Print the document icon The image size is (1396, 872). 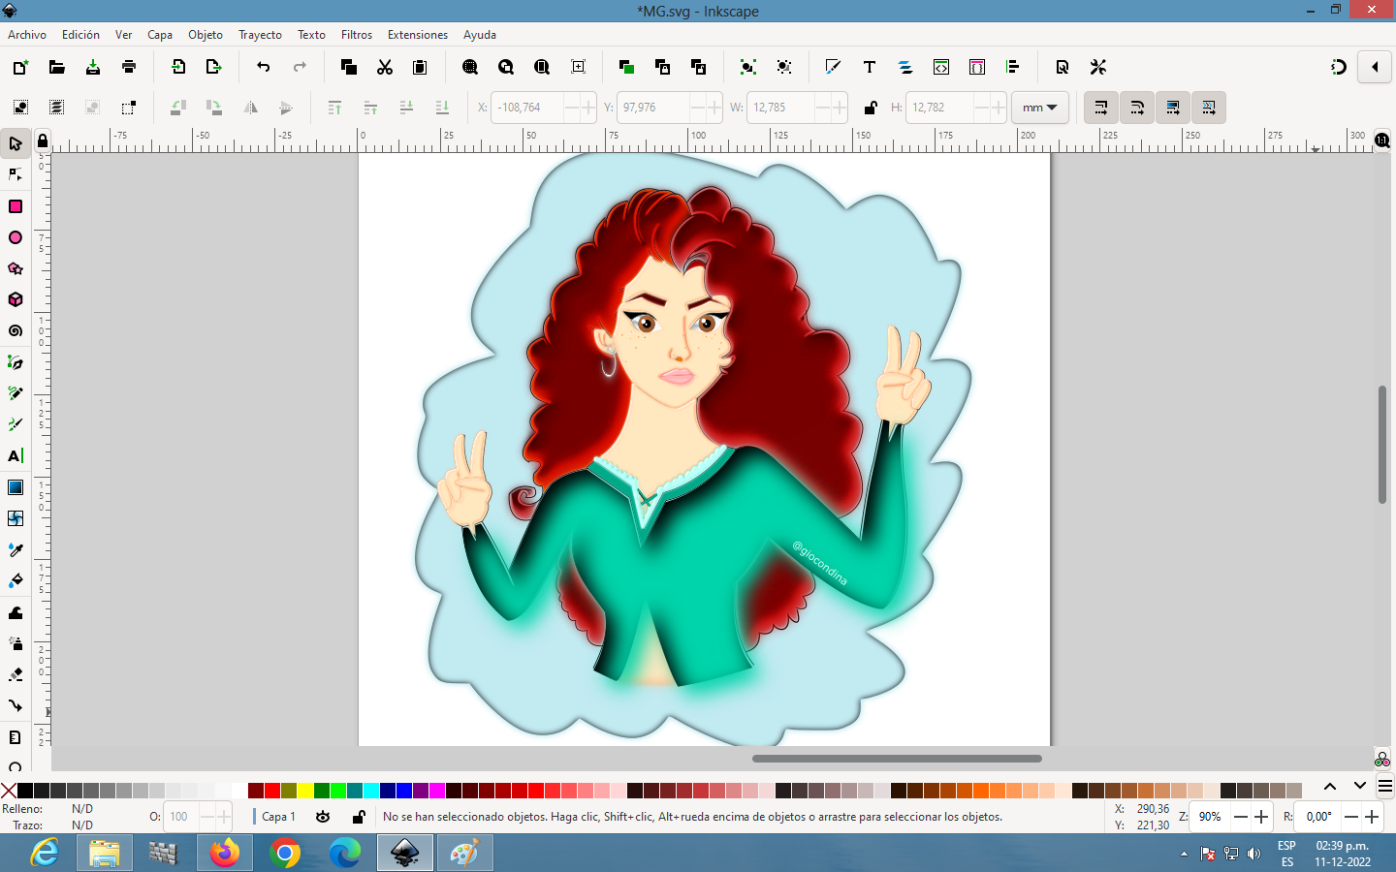129,67
